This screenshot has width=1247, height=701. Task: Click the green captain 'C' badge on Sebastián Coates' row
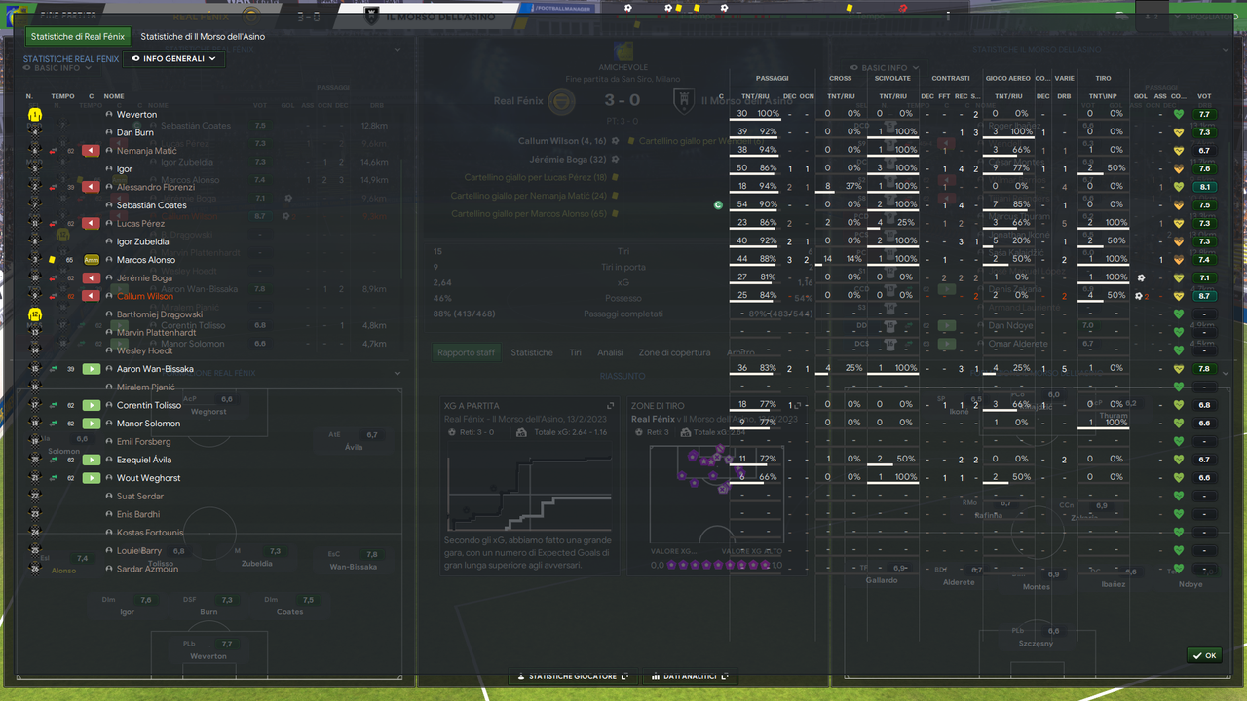coord(718,205)
